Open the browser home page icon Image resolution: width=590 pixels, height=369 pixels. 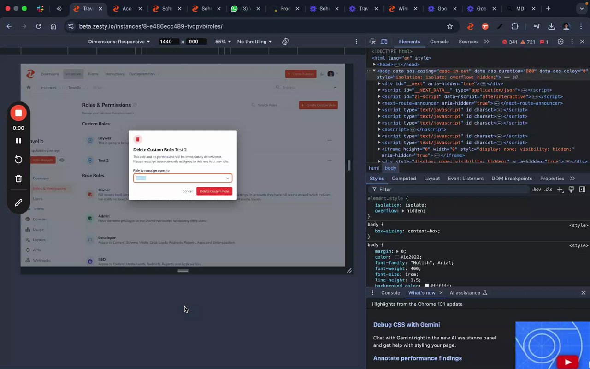pos(53,26)
